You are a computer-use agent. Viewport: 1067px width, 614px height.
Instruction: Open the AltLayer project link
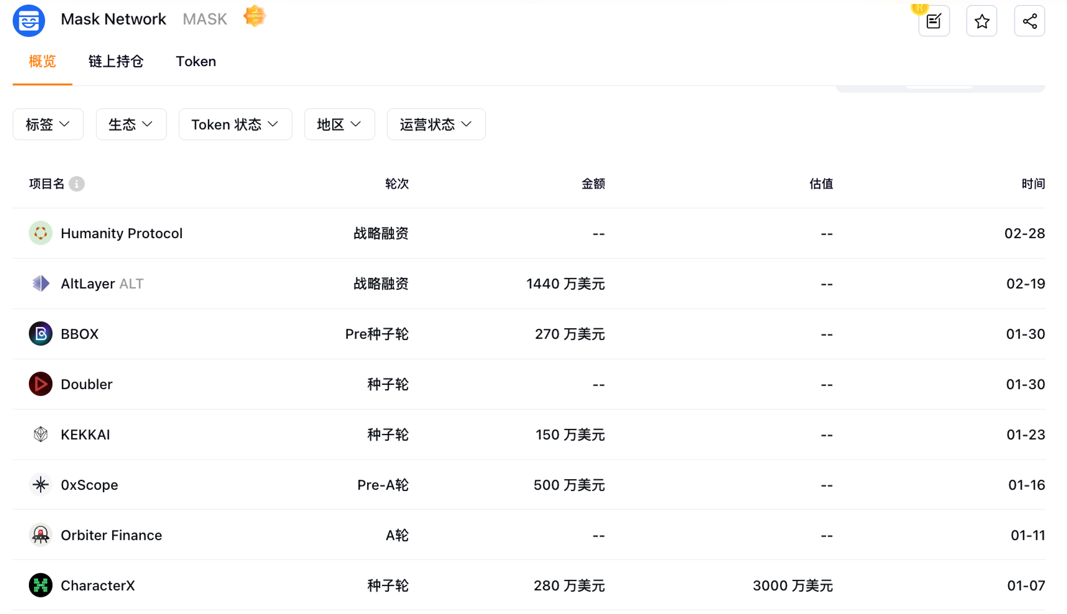(88, 284)
